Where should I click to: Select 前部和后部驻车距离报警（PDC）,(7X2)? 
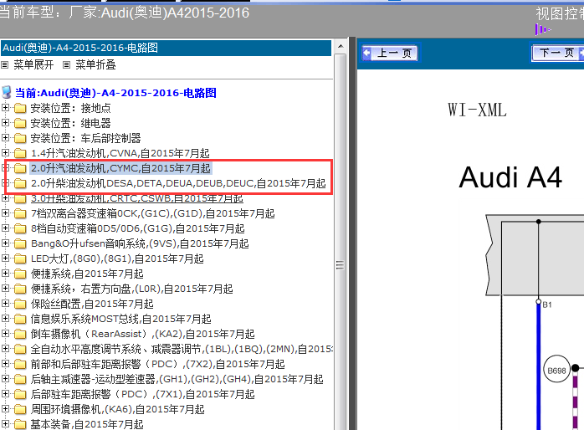click(157, 364)
